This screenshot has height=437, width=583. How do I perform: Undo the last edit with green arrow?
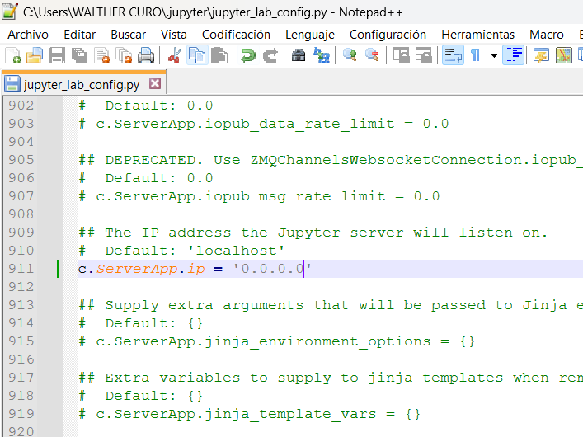247,56
